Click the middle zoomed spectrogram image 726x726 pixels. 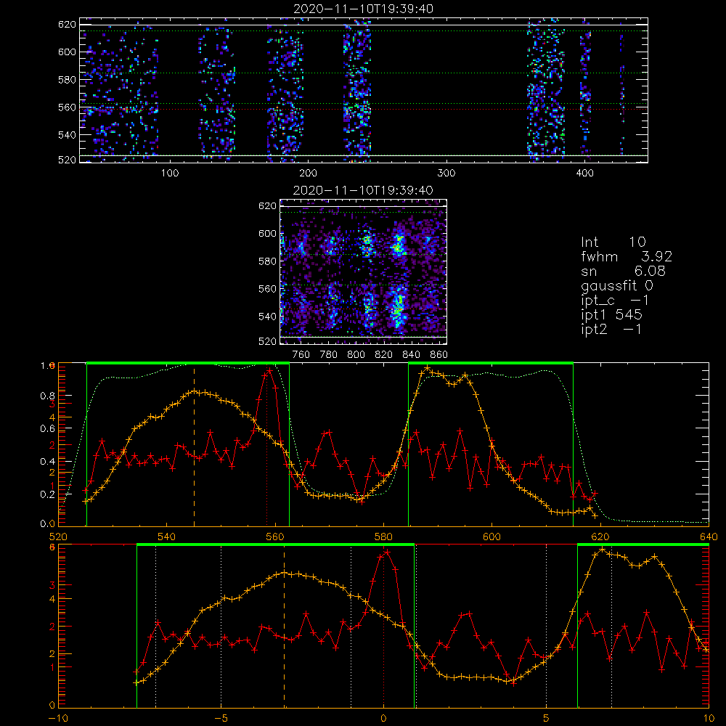(x=364, y=272)
